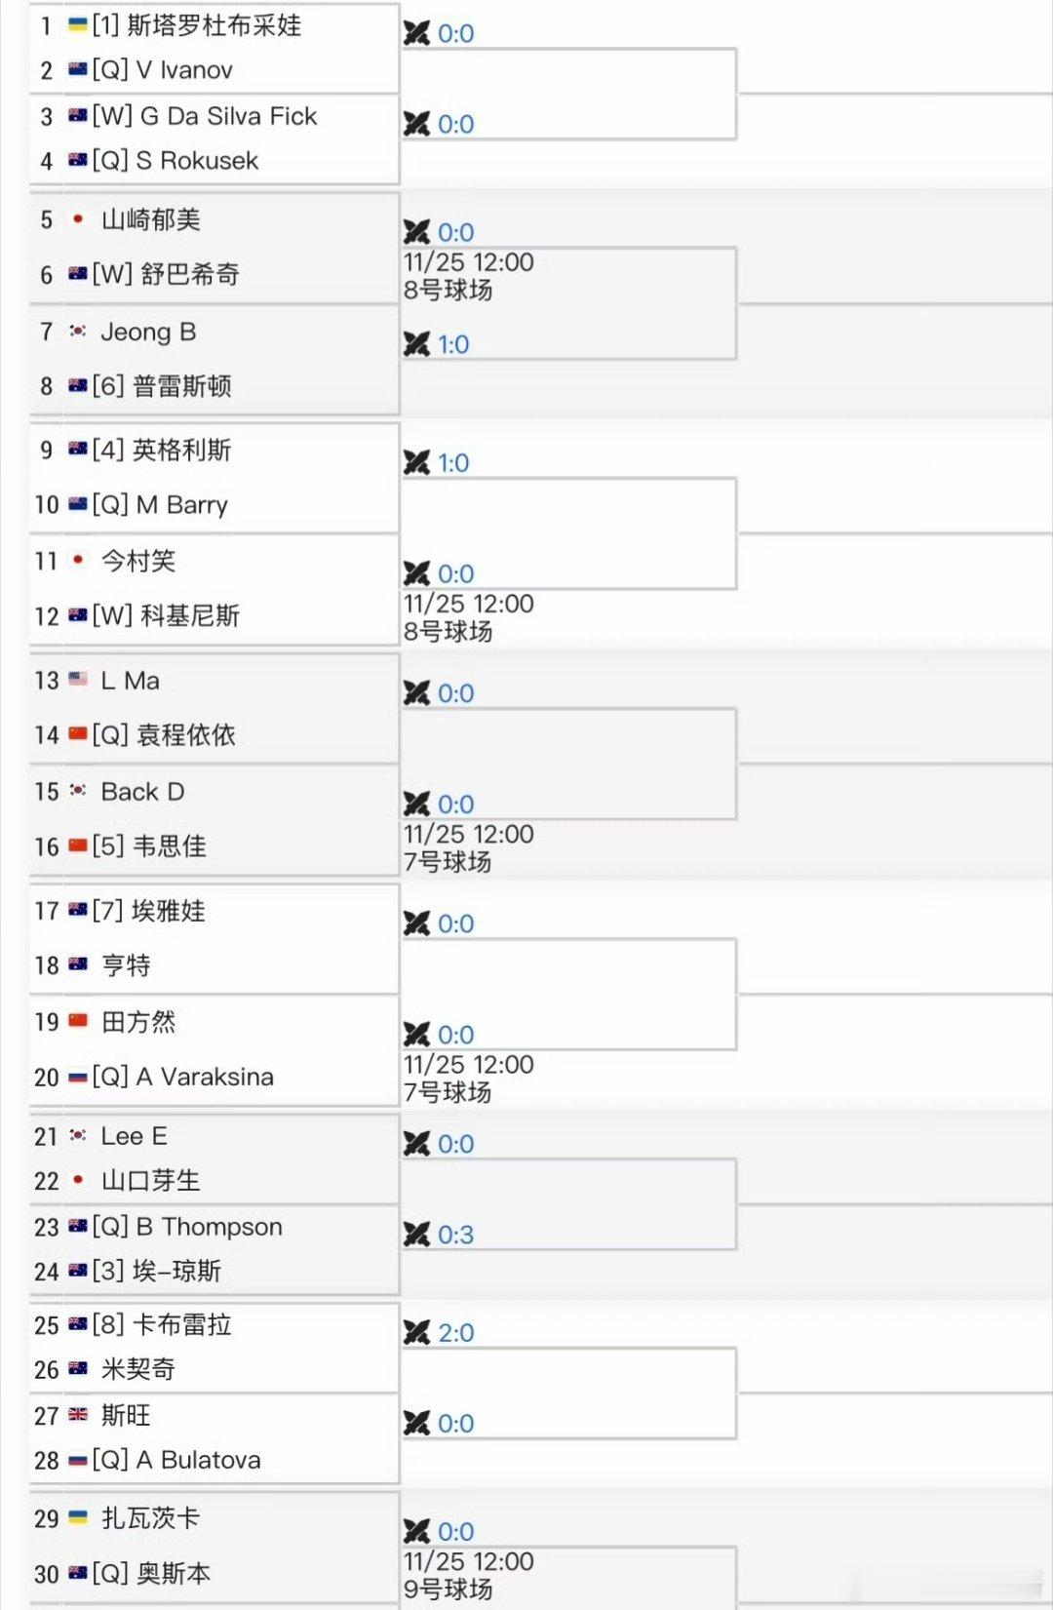Click head-to-head icon beside 卡布雷拉 2:0 score
Screen dimensions: 1053x1610
tap(416, 1332)
